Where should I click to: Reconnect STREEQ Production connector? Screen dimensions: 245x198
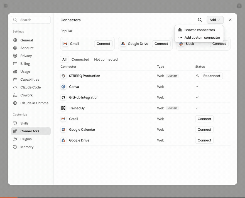[212, 76]
